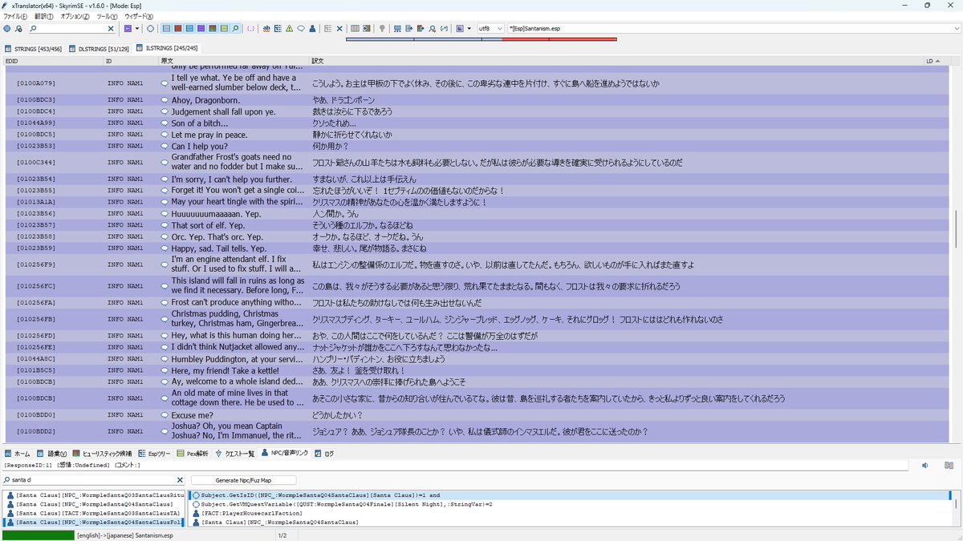Select the row 'Orc. Yep. That's orc. Yep.'
The height and width of the screenshot is (541, 963).
click(477, 237)
